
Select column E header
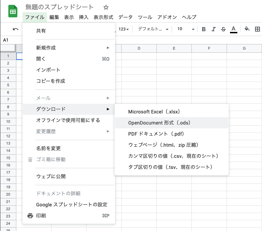coord(174,48)
